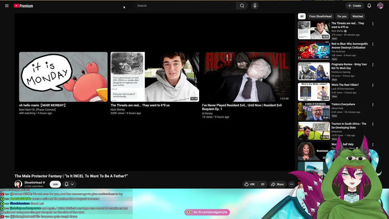The width and height of the screenshot is (389, 219).
Task: Start voice search with microphone icon
Action: pos(255,5)
